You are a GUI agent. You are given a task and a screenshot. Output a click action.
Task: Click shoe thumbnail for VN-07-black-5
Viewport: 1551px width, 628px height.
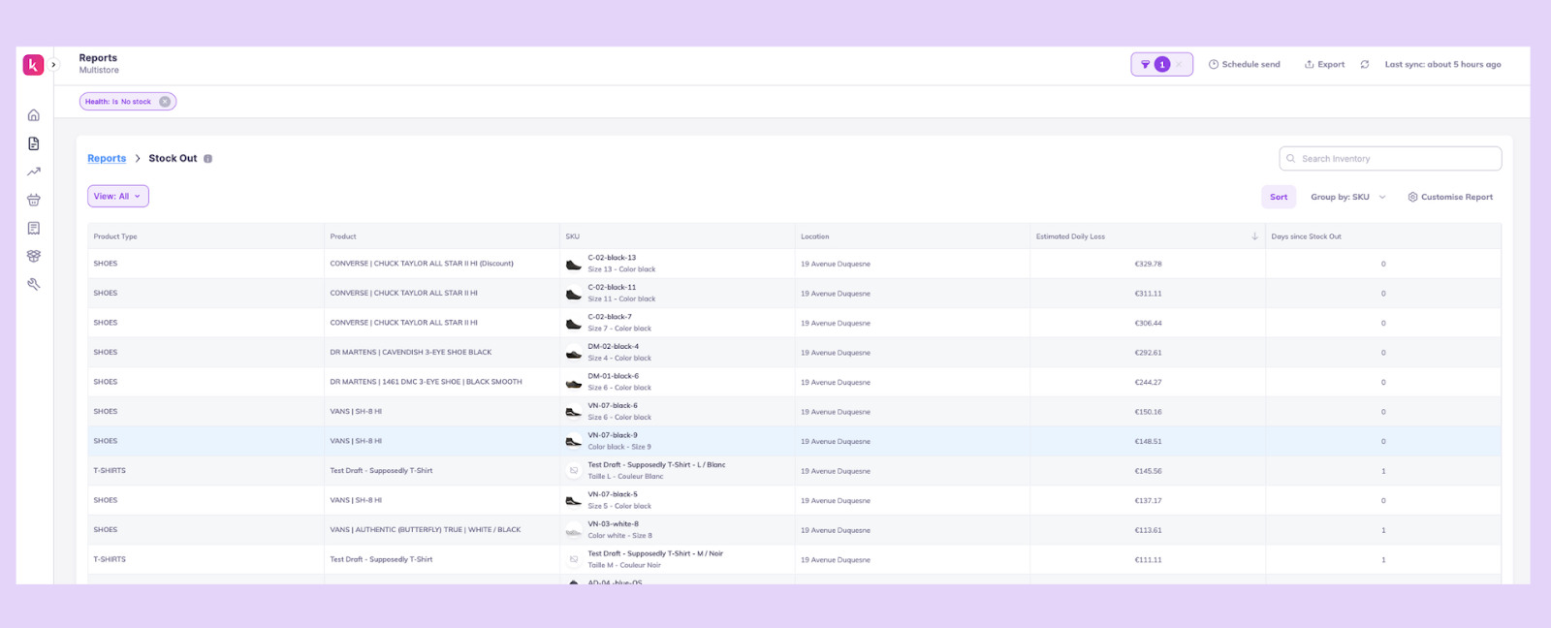574,500
